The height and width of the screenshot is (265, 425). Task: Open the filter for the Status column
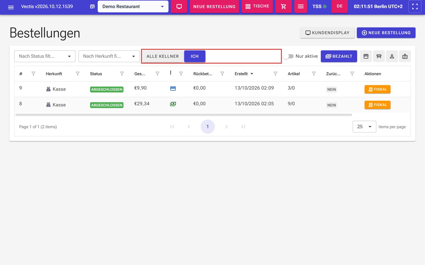122,74
